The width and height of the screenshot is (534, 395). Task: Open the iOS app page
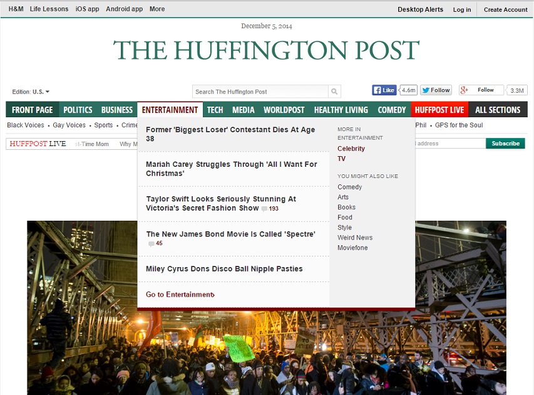click(x=87, y=9)
